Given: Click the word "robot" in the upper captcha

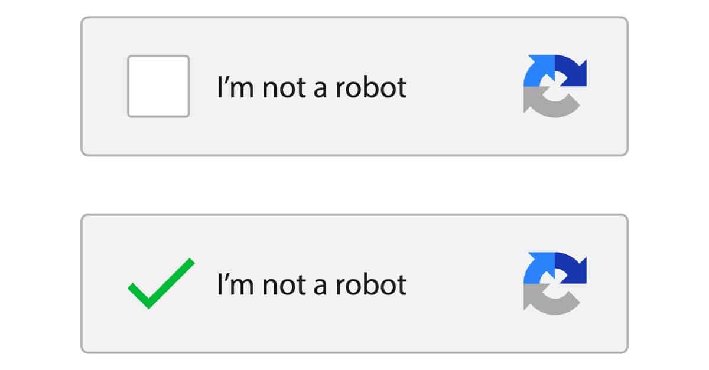Looking at the screenshot, I should coord(372,87).
